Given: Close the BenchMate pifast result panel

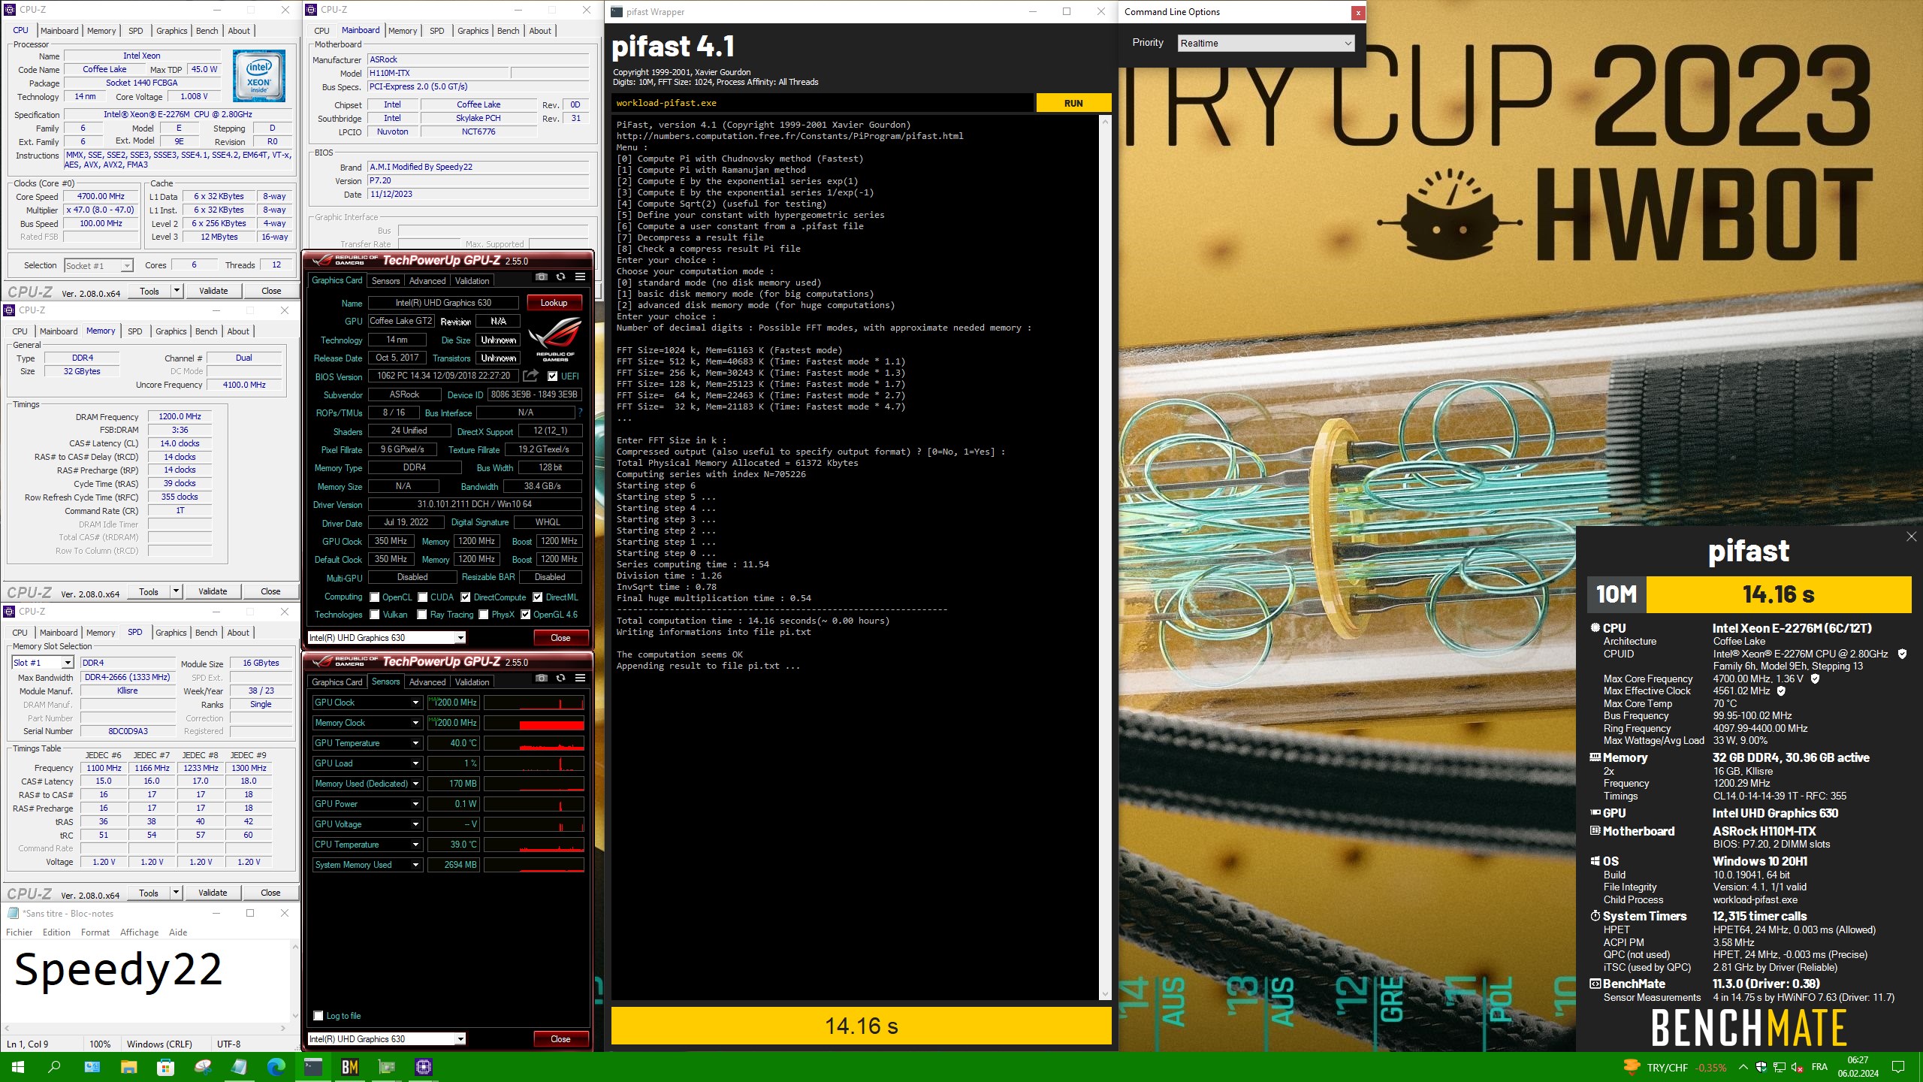Looking at the screenshot, I should tap(1911, 536).
